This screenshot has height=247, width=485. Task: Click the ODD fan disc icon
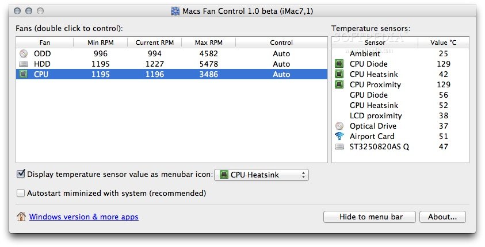[x=24, y=54]
